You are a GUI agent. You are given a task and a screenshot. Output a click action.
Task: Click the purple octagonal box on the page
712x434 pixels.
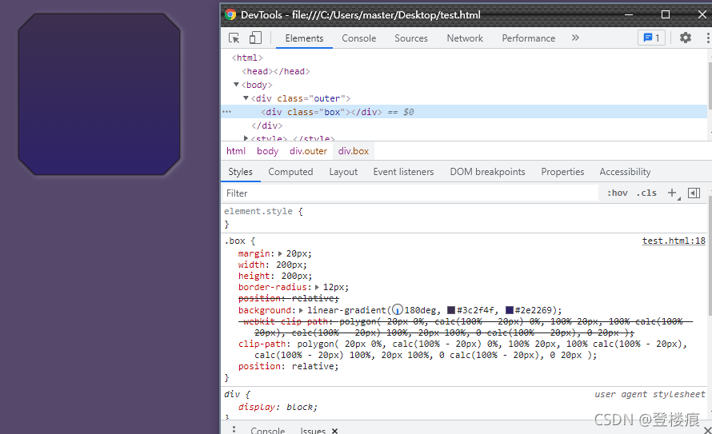tap(99, 94)
